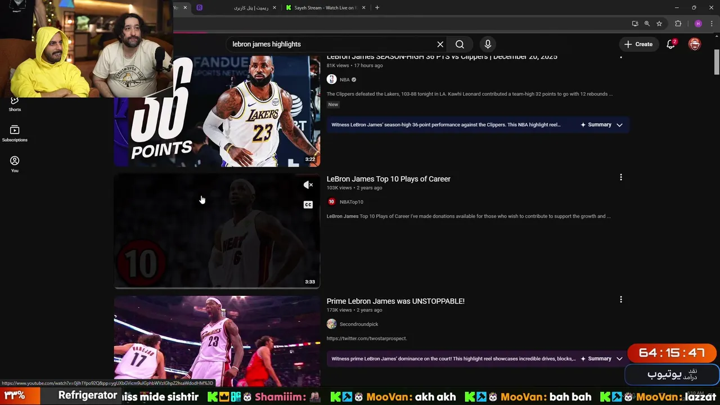Unmute the Top 10 Plays preview
The width and height of the screenshot is (720, 405).
point(308,184)
